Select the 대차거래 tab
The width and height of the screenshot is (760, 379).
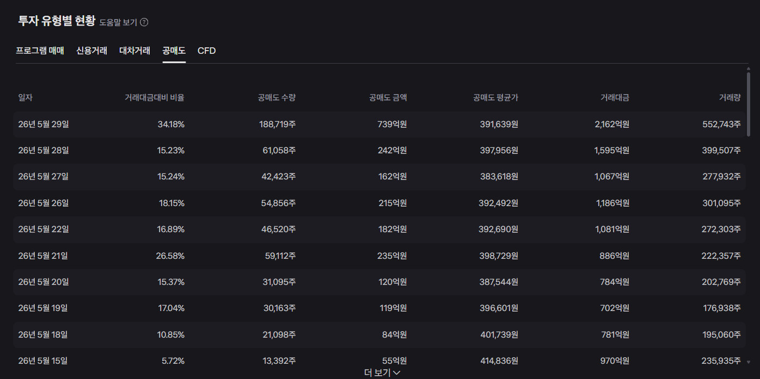(134, 51)
